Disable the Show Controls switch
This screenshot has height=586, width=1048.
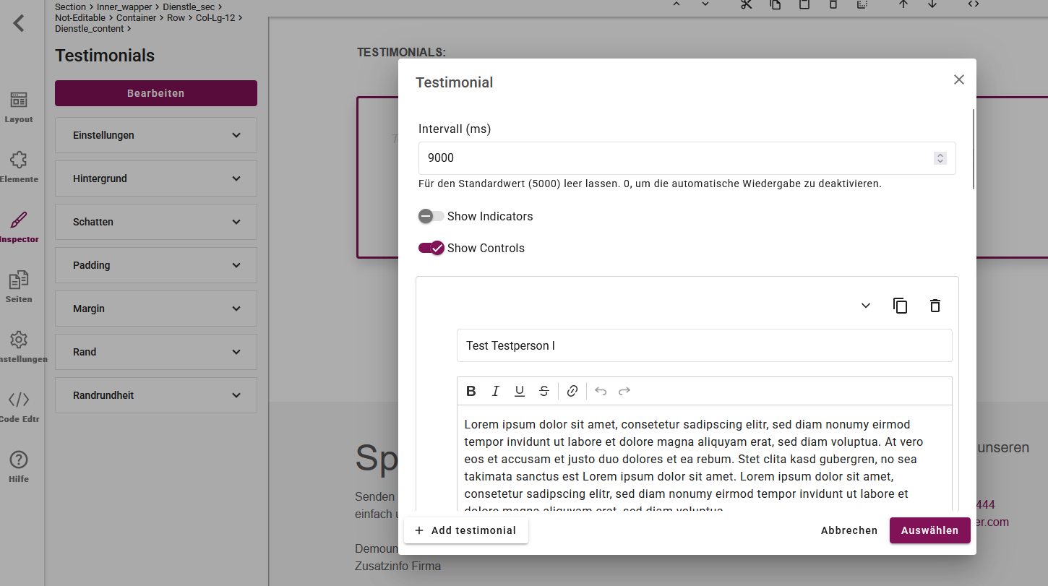[431, 248]
